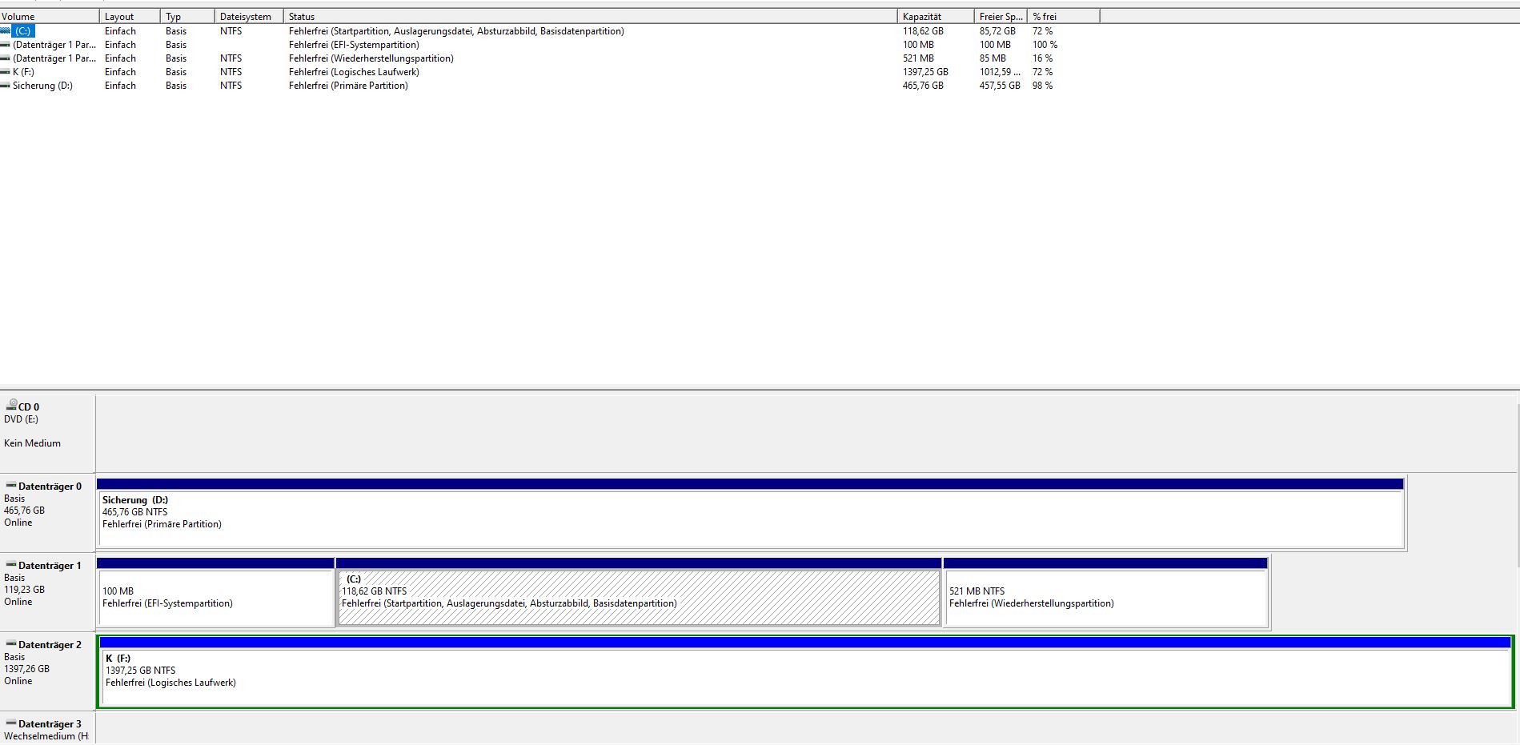
Task: Click the Datenträger 3 removable disk icon
Action: tap(11, 723)
